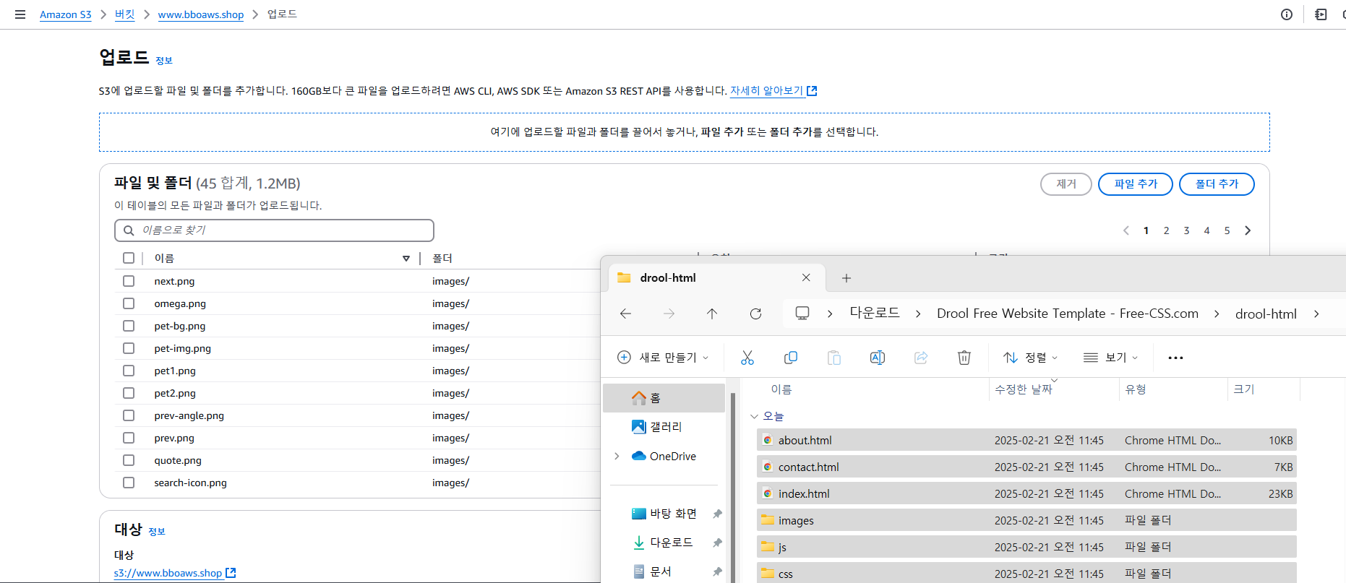The width and height of the screenshot is (1346, 583).
Task: Check the pet-img.png row checkbox
Action: [129, 348]
